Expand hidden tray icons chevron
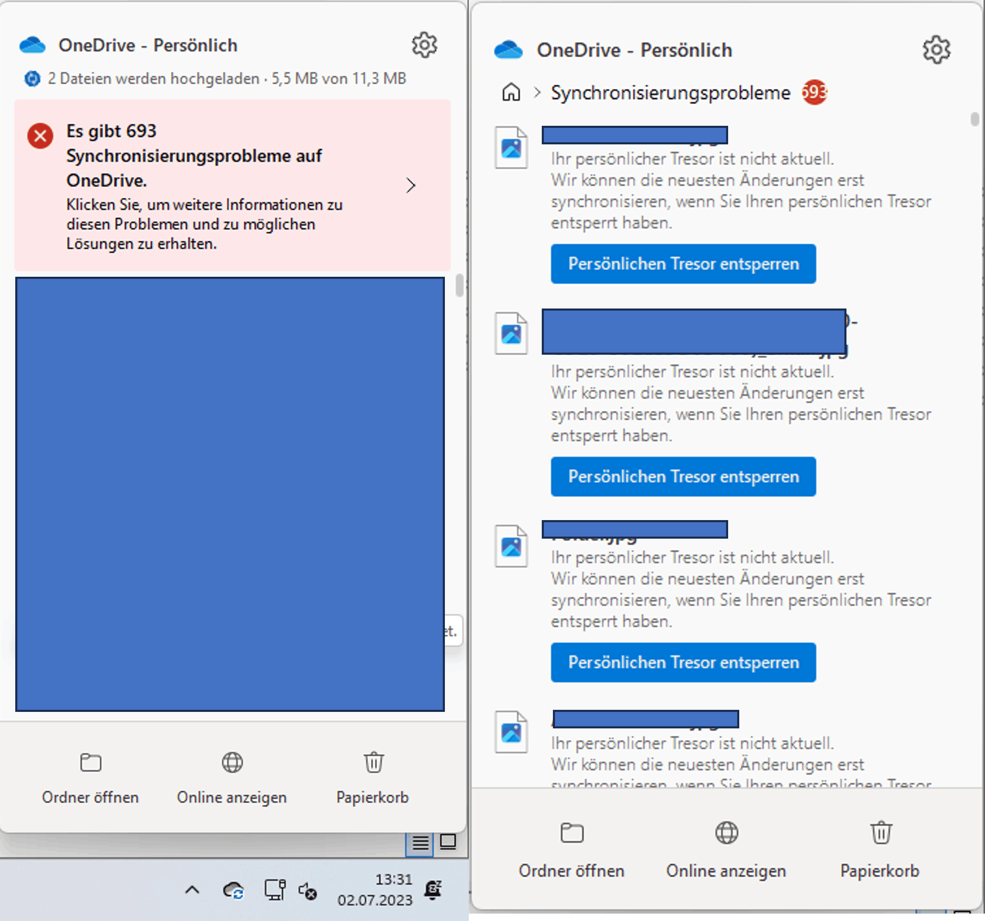The height and width of the screenshot is (921, 985). pos(192,890)
